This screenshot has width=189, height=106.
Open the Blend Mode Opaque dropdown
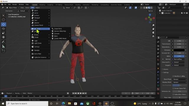[180, 79]
